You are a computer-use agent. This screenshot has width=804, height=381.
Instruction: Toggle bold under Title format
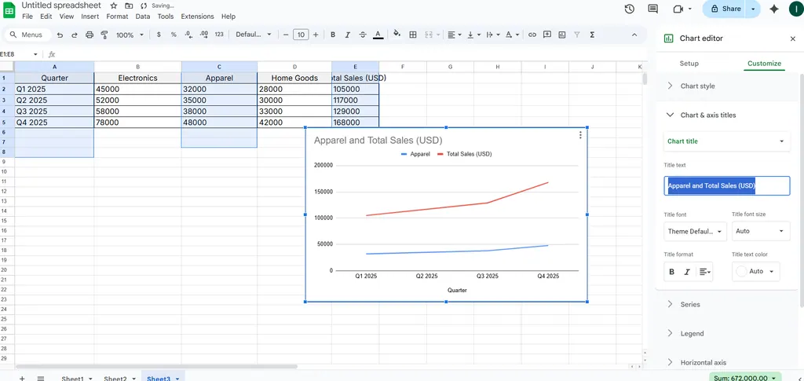point(671,272)
